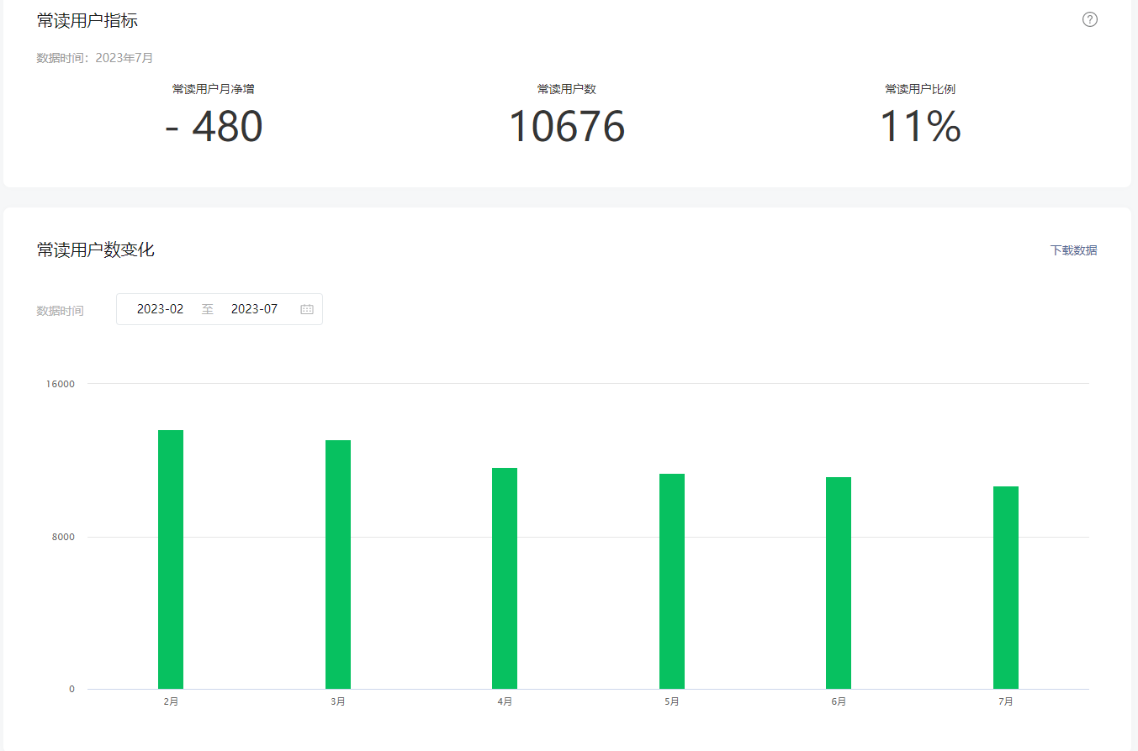Click the 常读用户月净增 label
Image resolution: width=1138 pixels, height=751 pixels.
(x=214, y=89)
